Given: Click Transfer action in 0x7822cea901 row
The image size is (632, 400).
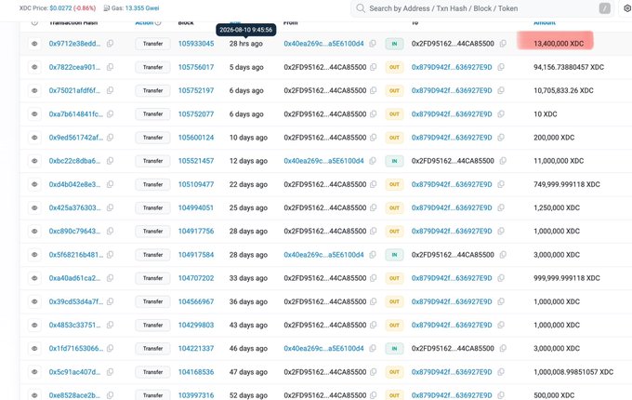Looking at the screenshot, I should click(152, 67).
